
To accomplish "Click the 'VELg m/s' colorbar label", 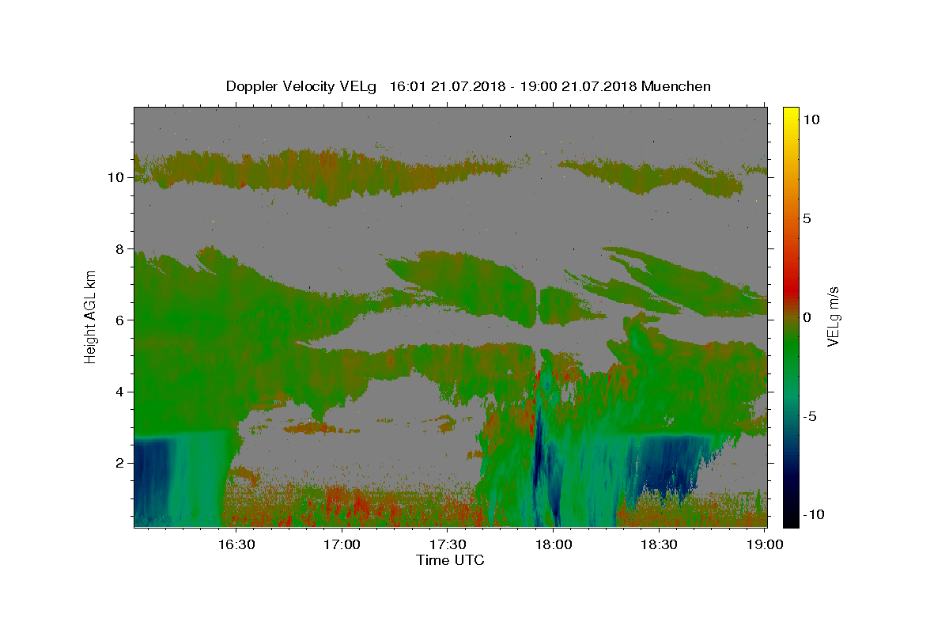I will [x=833, y=316].
